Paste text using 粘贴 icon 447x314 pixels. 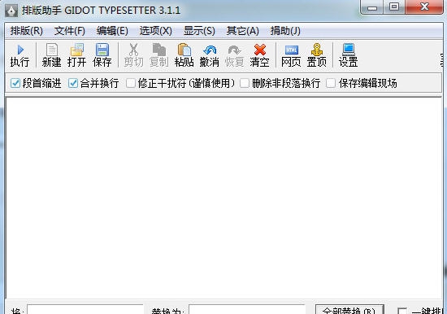[184, 50]
